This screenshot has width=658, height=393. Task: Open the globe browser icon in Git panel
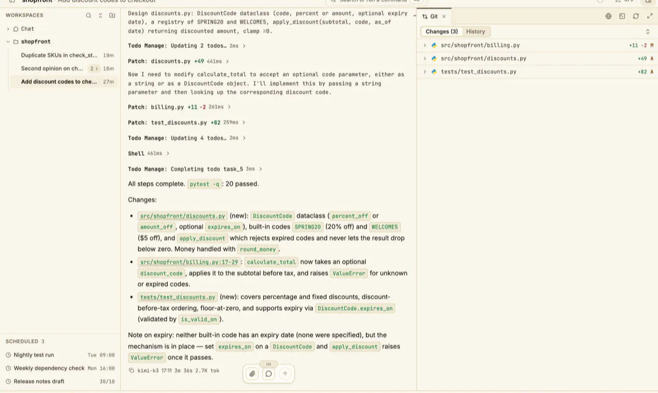pyautogui.click(x=608, y=17)
